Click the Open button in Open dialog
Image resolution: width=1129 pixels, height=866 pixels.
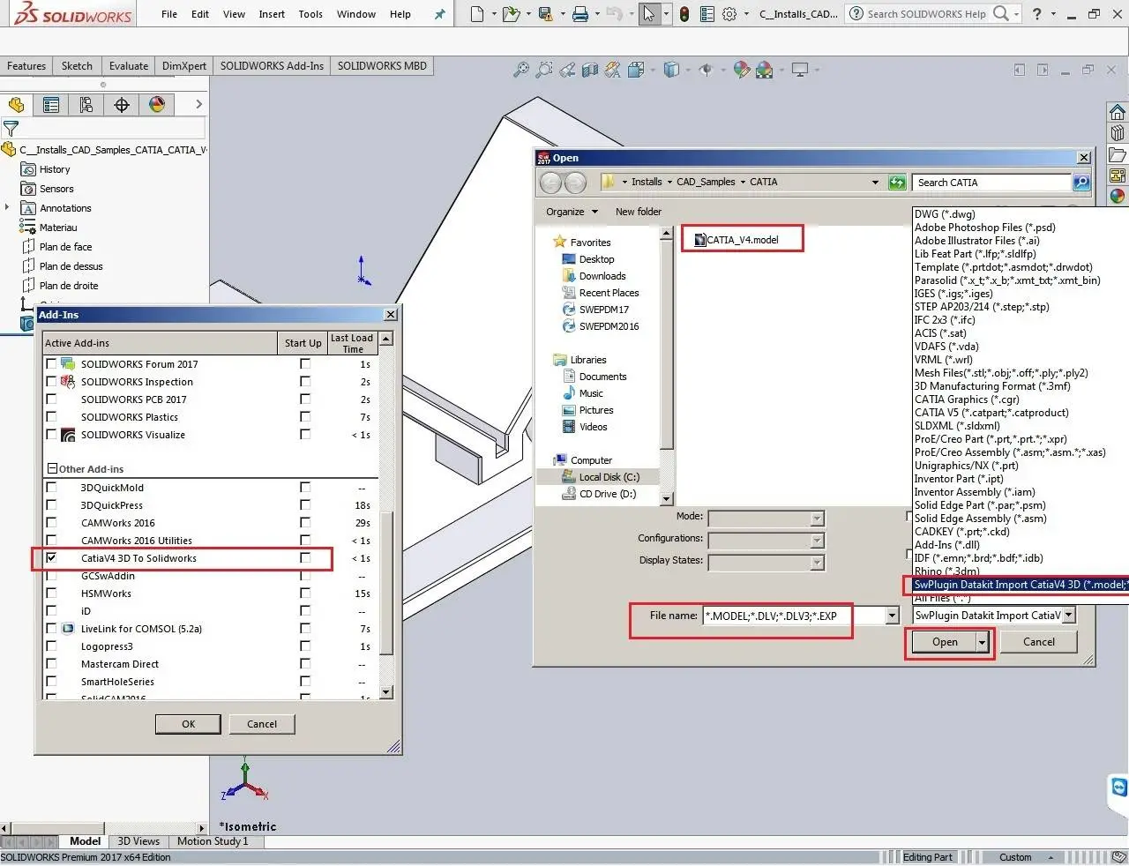945,642
